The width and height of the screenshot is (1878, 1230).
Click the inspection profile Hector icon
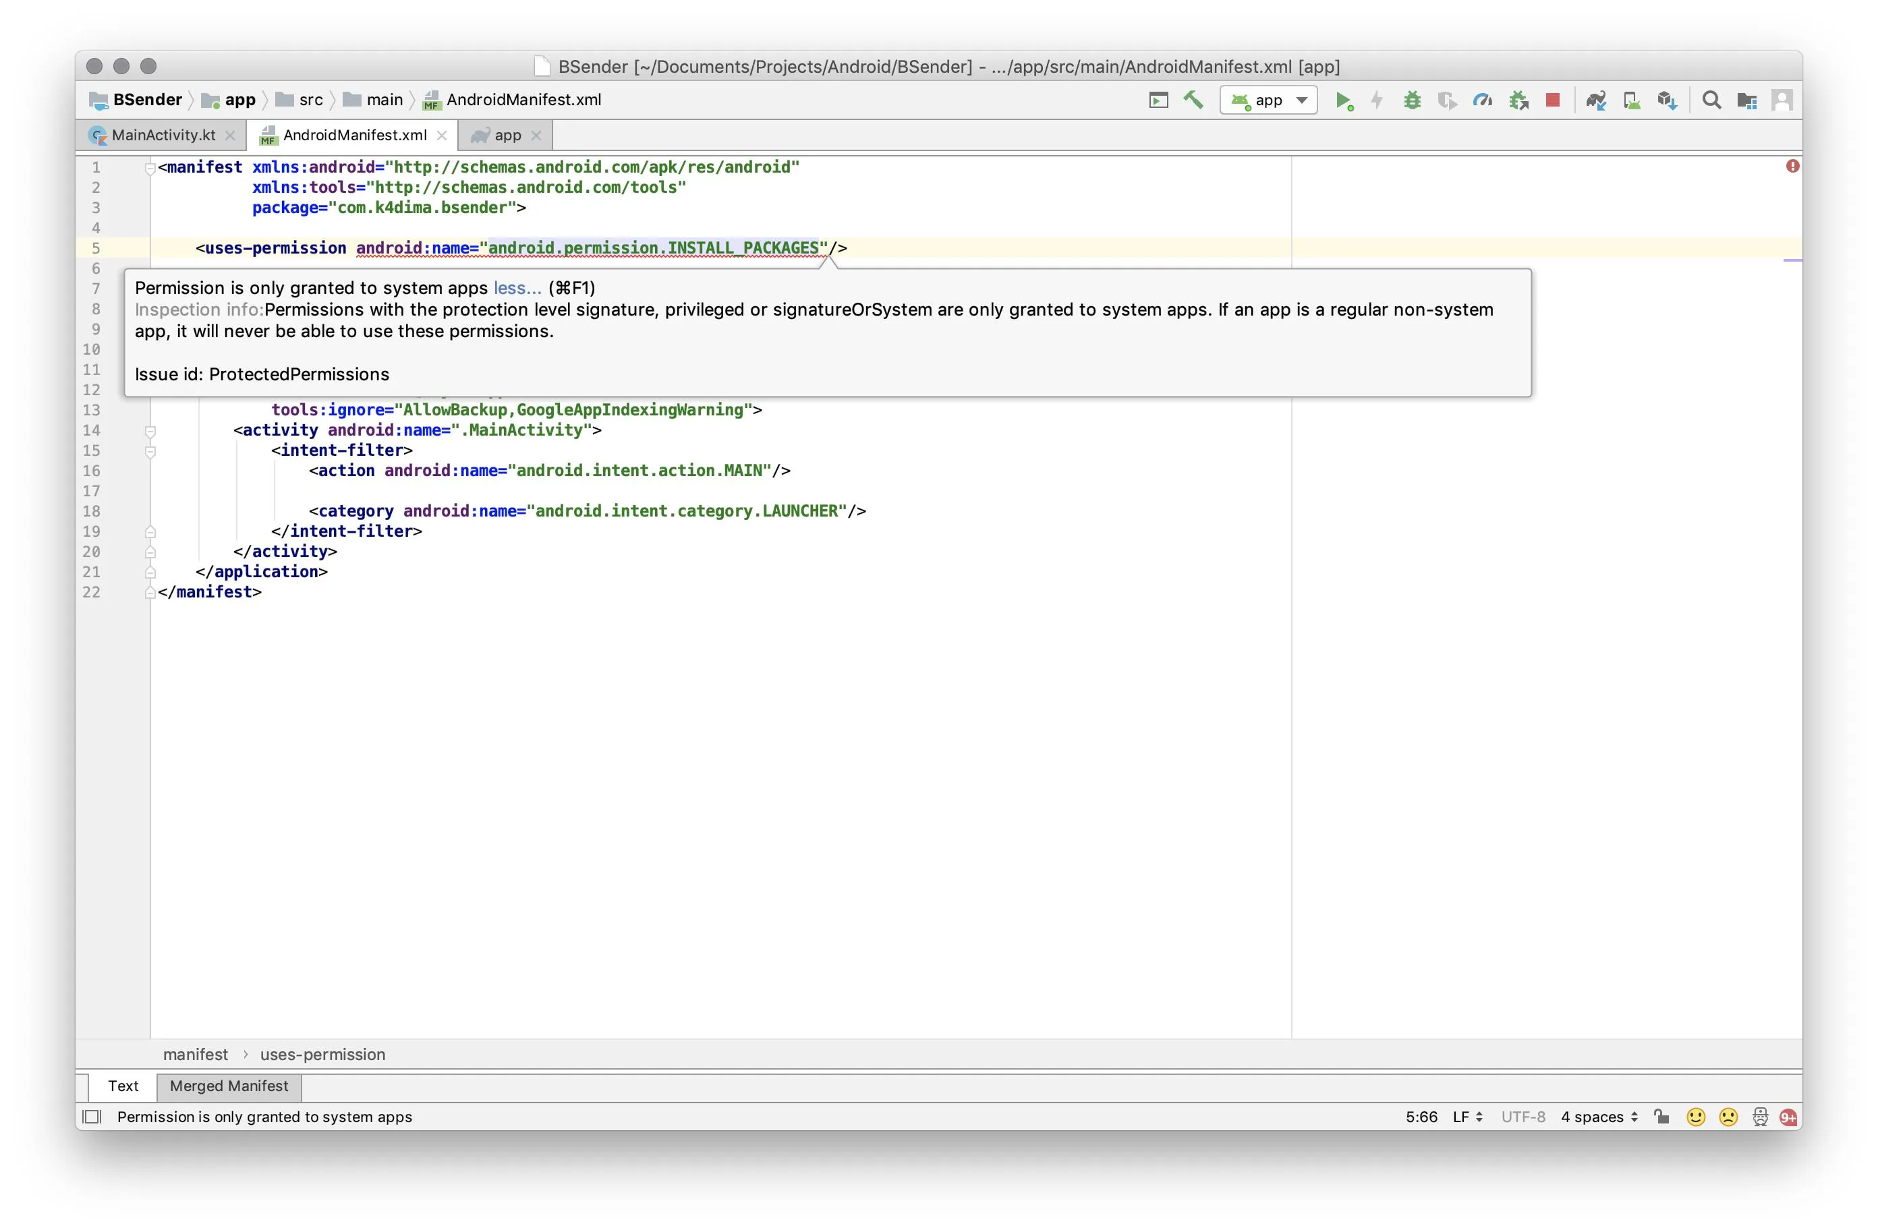[1760, 1117]
